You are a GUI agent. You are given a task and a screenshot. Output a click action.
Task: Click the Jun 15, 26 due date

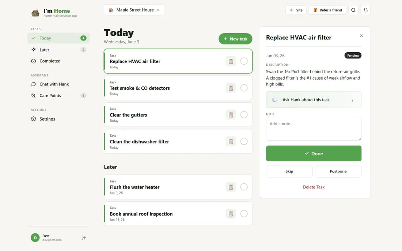pos(117,220)
